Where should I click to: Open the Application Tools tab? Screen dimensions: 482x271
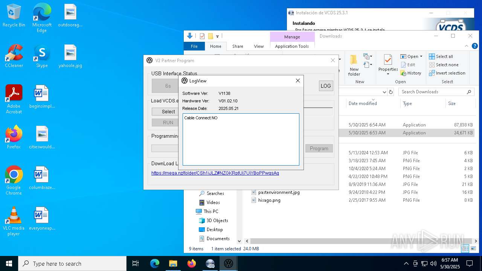[292, 46]
